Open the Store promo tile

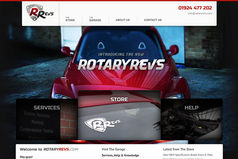pos(119,115)
